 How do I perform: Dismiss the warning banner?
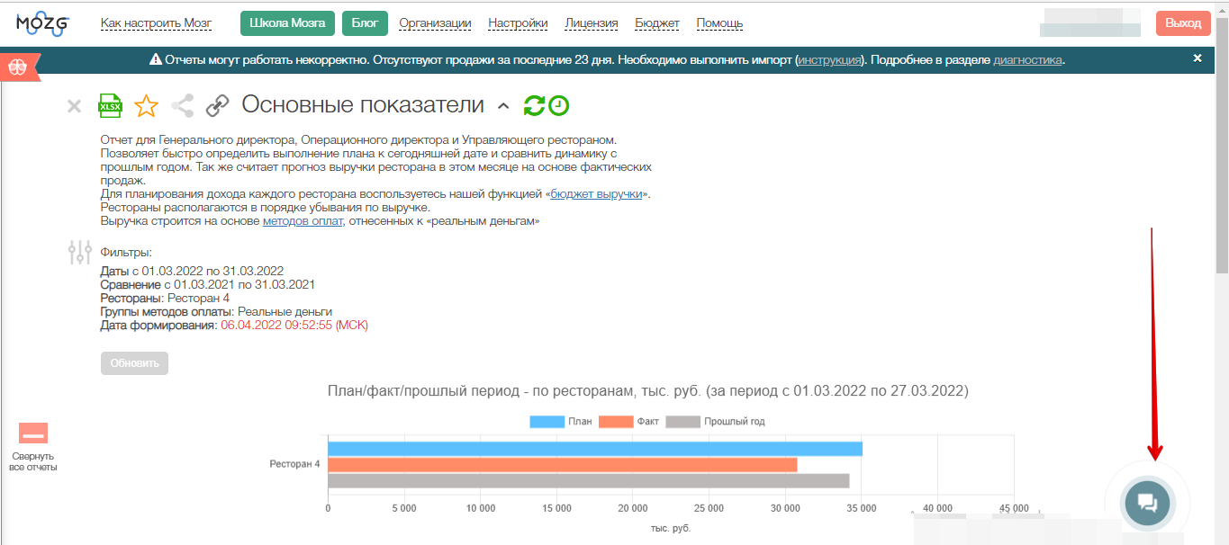pyautogui.click(x=1197, y=58)
